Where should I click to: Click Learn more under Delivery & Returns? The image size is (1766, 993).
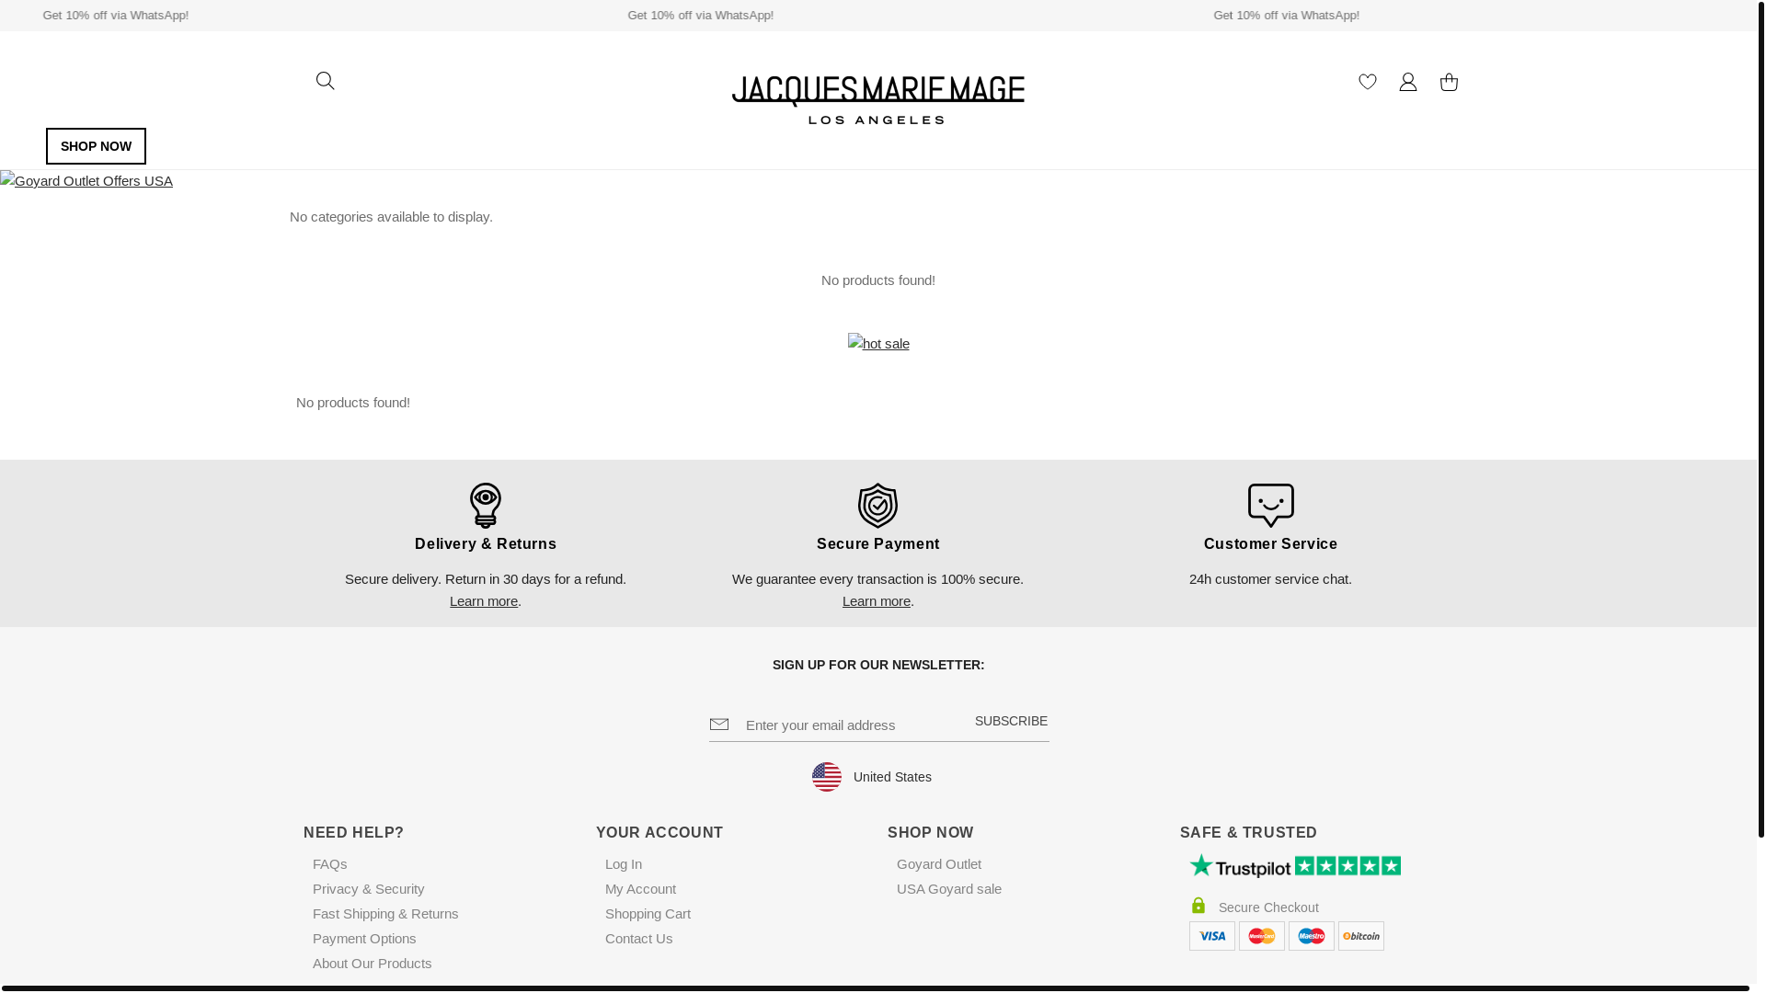[484, 601]
